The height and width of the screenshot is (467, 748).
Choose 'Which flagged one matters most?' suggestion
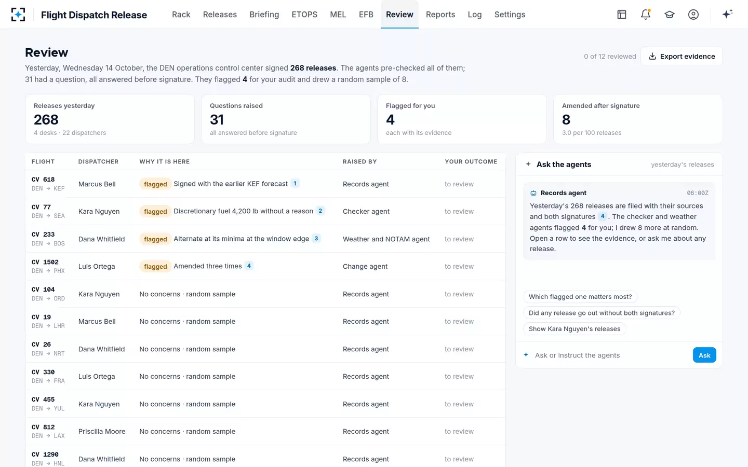click(x=580, y=297)
